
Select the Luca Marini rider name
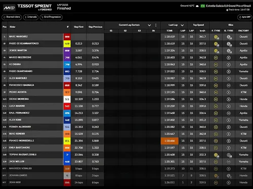[x=17, y=106]
